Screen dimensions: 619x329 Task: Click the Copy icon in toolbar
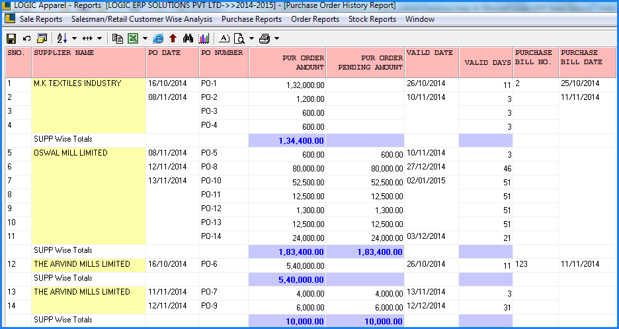click(x=118, y=38)
